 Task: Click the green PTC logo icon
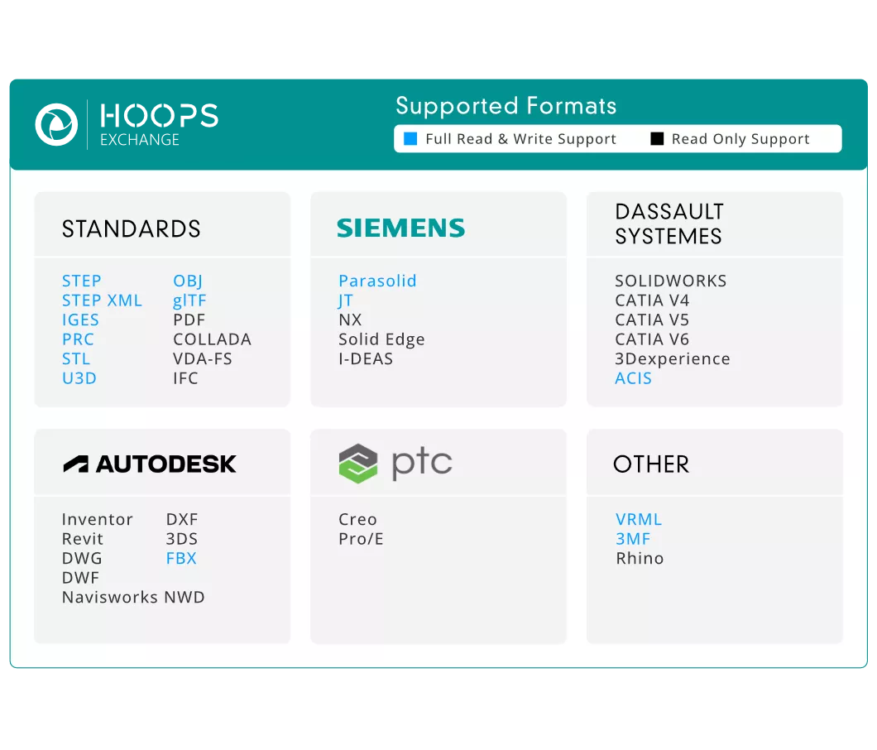tap(358, 463)
